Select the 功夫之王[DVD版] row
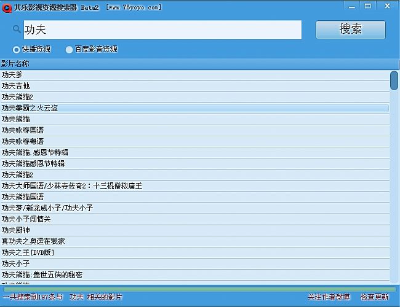The image size is (400, 307). coord(195,252)
